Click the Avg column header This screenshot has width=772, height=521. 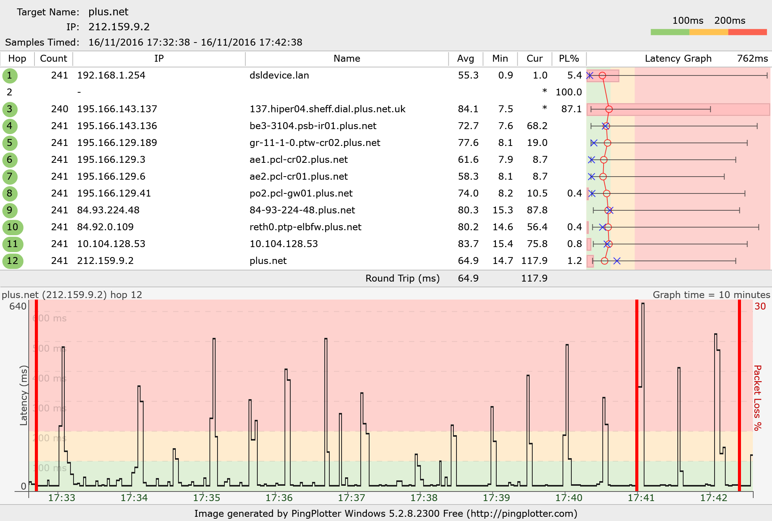465,59
